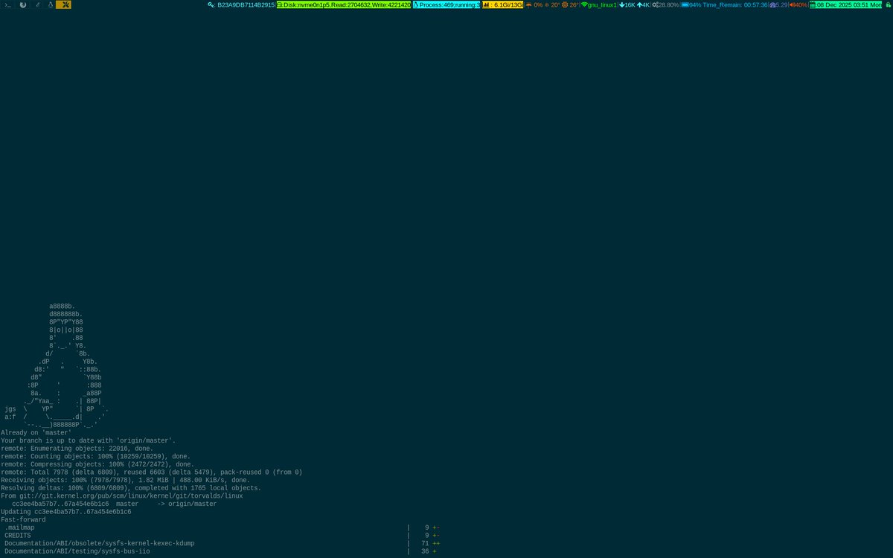Click the upload arrow showing 4K

point(639,4)
